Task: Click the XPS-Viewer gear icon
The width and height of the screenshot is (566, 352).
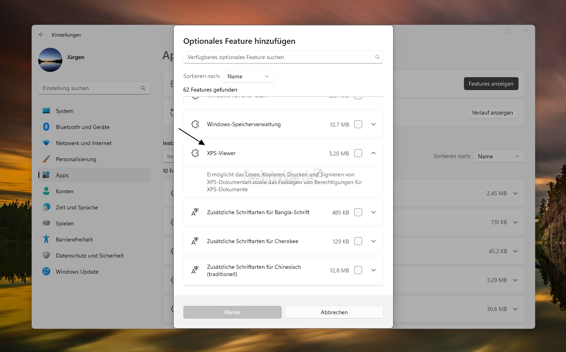Action: 195,153
